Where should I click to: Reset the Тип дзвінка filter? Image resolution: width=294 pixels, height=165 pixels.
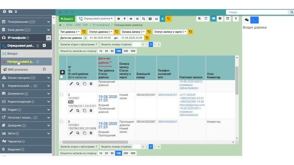[84, 32]
